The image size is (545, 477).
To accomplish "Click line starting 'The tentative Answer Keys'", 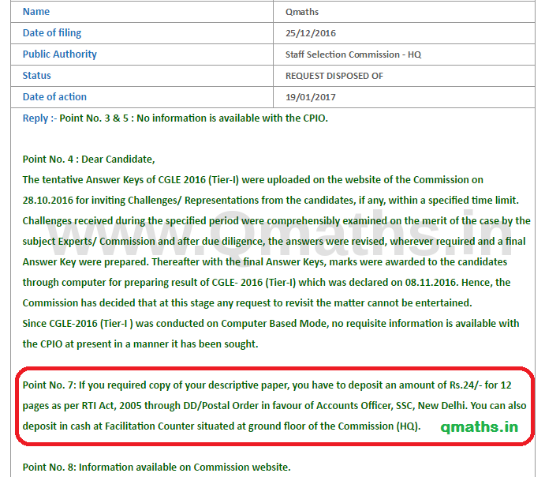I will click(252, 180).
